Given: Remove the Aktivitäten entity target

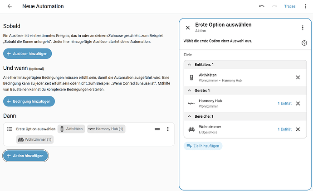Looking at the screenshot, I should [298, 77].
